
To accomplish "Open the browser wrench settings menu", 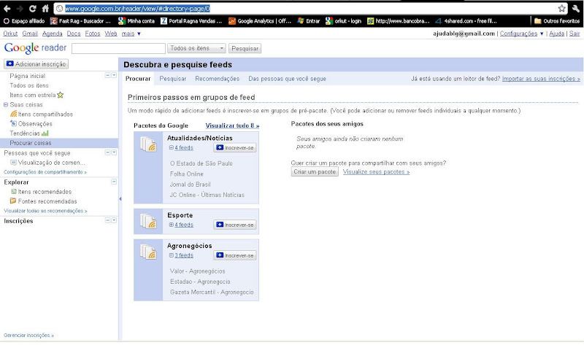I will pos(576,8).
